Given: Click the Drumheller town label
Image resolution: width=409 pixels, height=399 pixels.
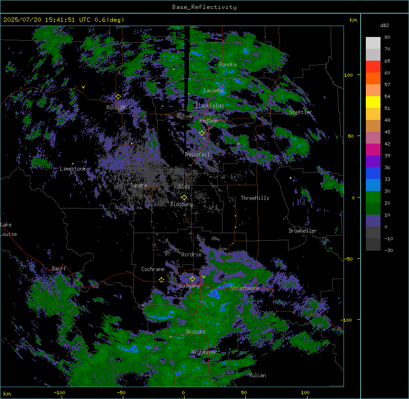Looking at the screenshot, I should pos(303,231).
